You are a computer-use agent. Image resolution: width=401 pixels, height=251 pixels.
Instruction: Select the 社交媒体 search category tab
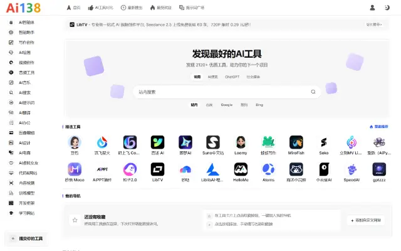(x=253, y=77)
